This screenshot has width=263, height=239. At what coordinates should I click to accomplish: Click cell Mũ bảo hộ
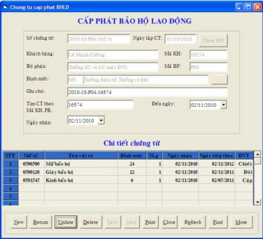[81, 163]
